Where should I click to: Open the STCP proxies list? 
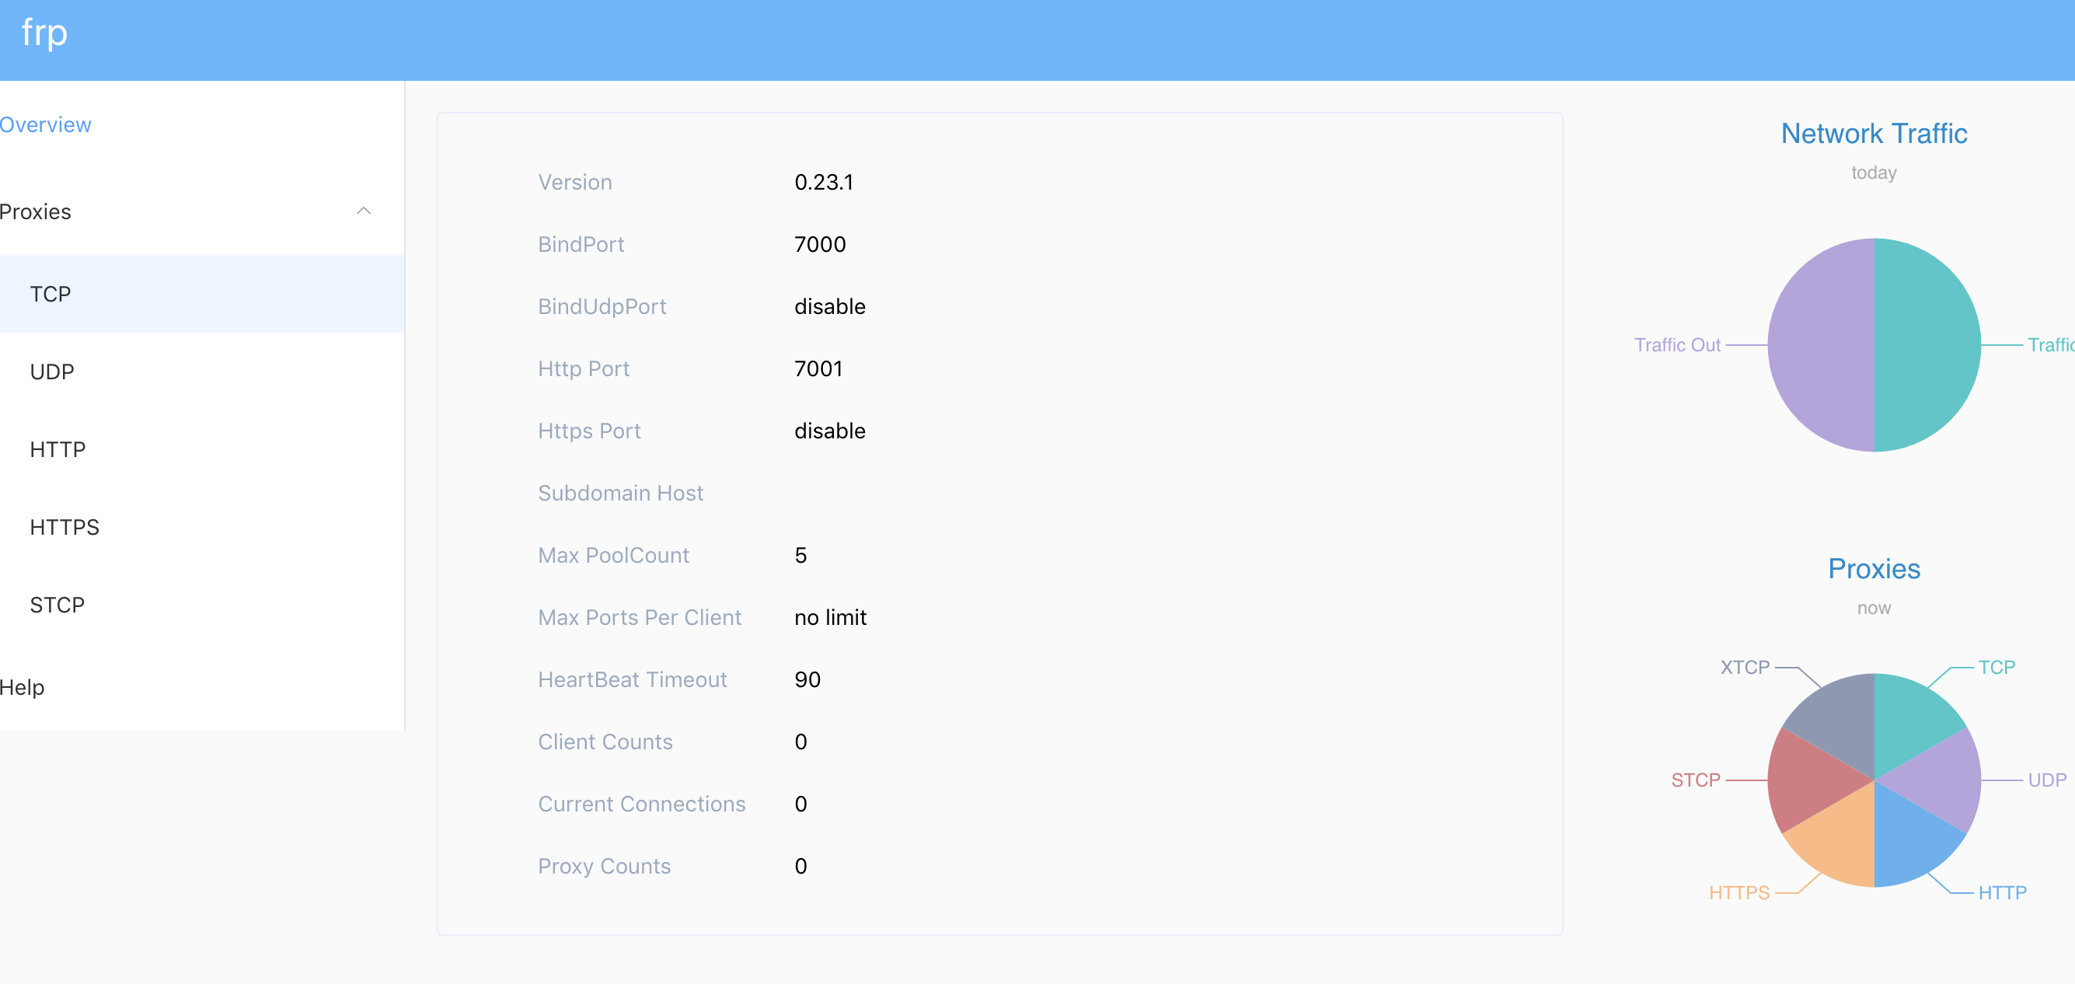201,605
